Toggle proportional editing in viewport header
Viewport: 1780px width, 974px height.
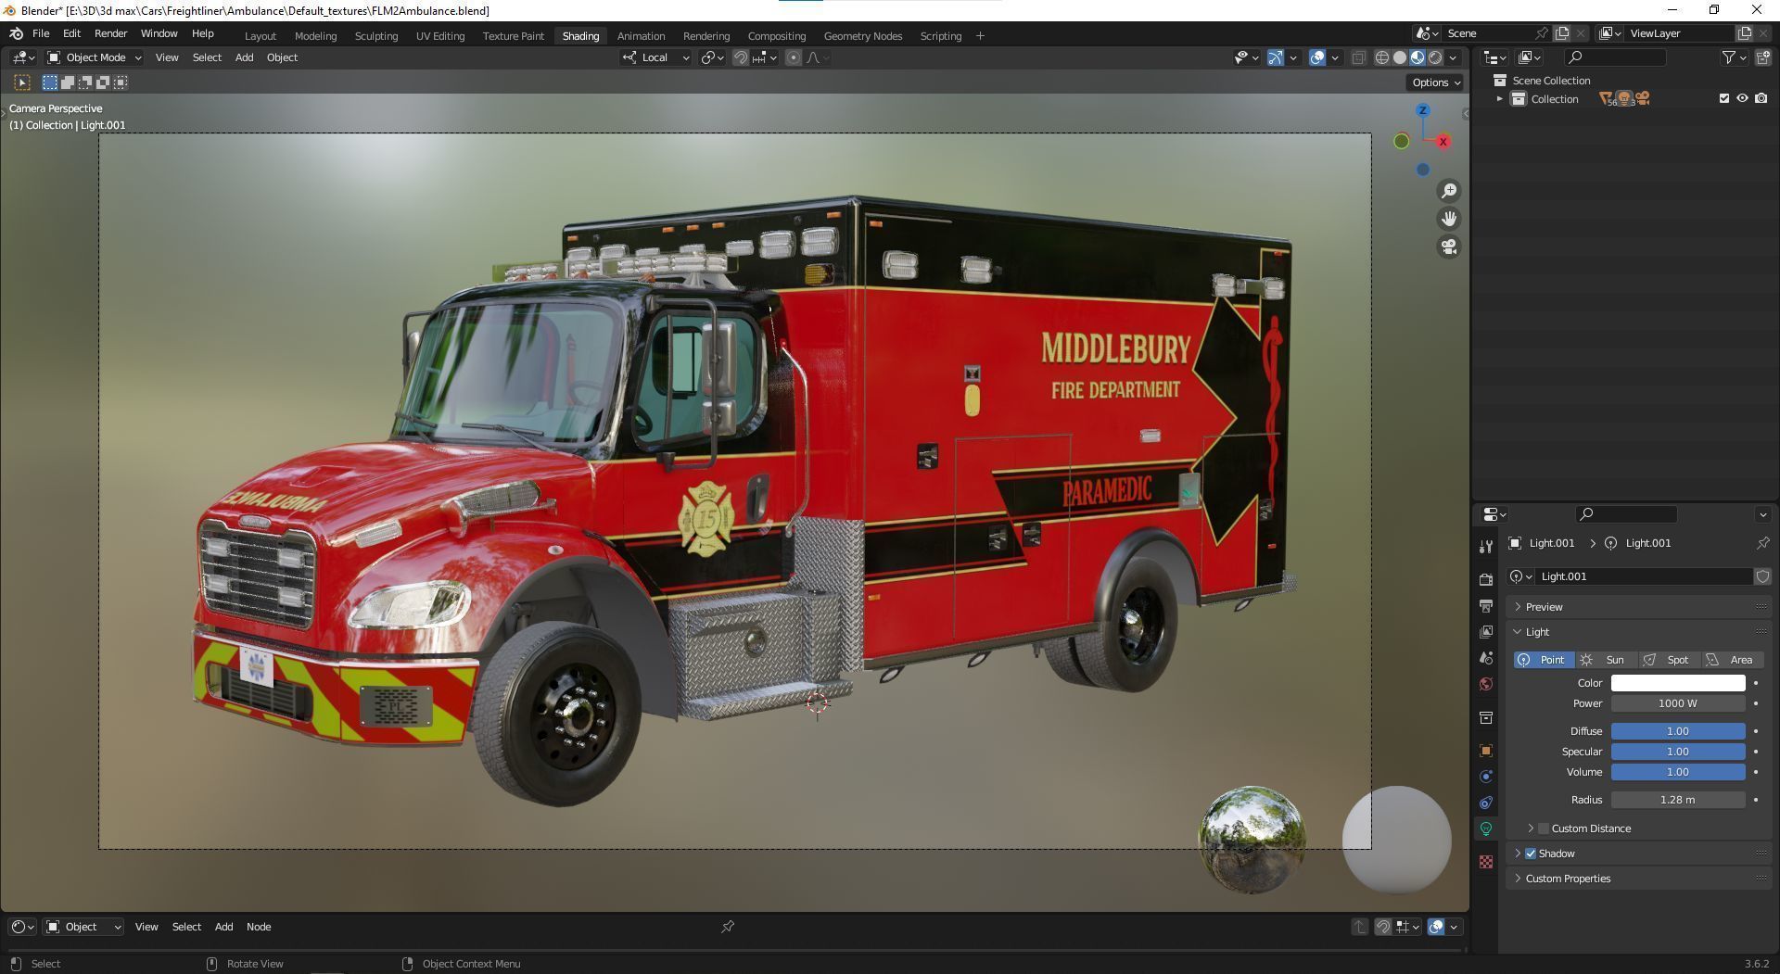click(793, 57)
